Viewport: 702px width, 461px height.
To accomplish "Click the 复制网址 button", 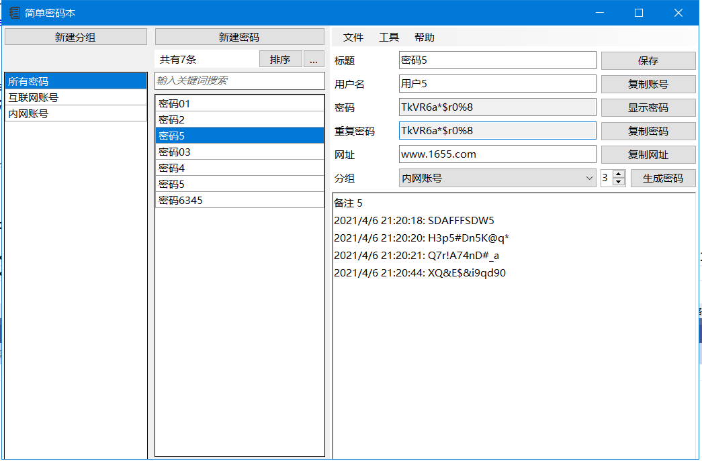I will coord(648,154).
